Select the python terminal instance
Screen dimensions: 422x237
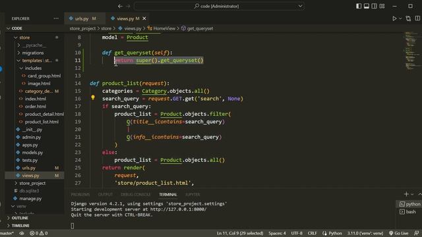tap(409, 204)
